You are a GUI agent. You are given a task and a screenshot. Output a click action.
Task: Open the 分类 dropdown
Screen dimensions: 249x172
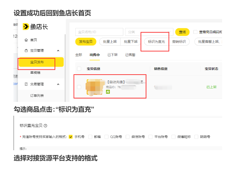coord(149,32)
